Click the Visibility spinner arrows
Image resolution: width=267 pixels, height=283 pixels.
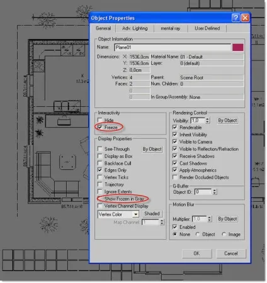(x=207, y=120)
